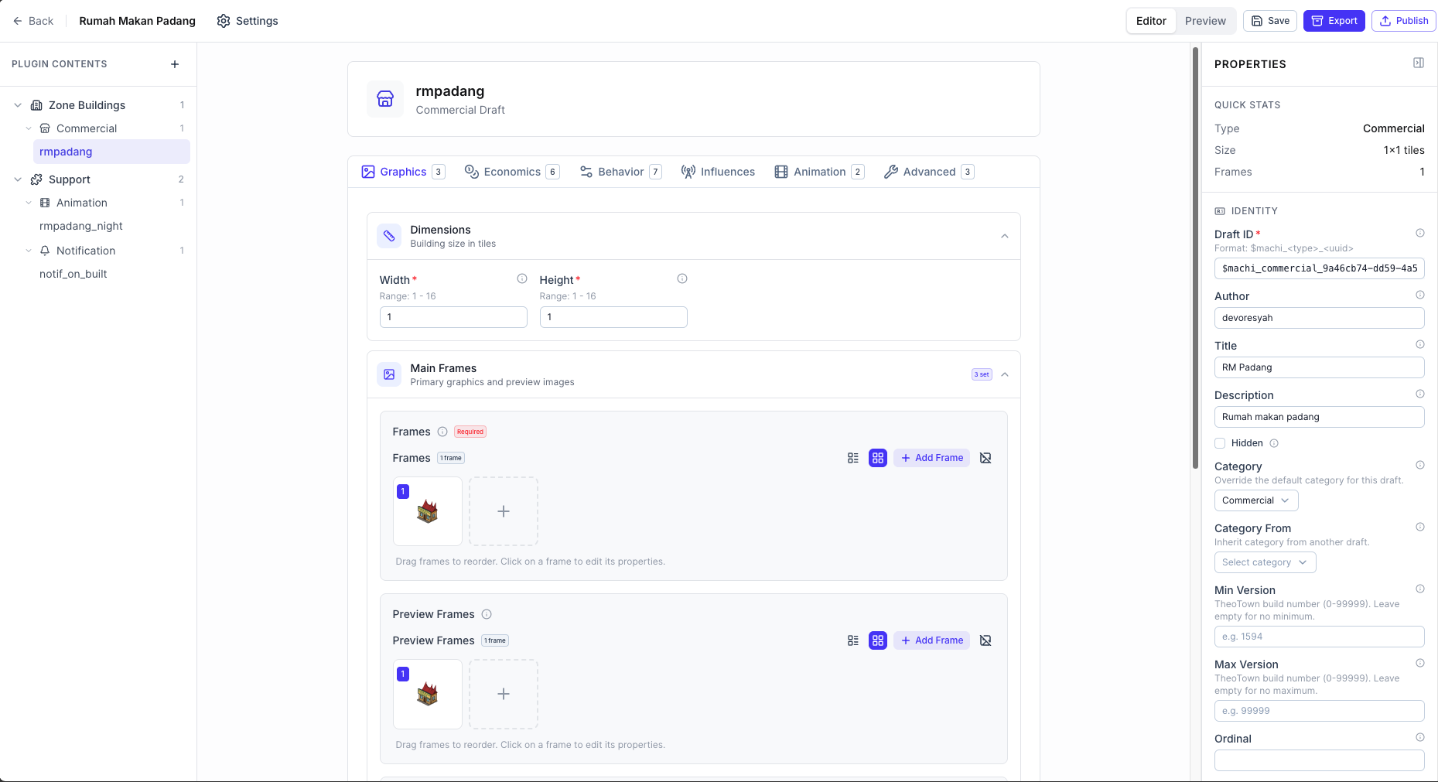Select frame 1 thumbnail in Main Frames
Viewport: 1438px width, 782px height.
(427, 511)
